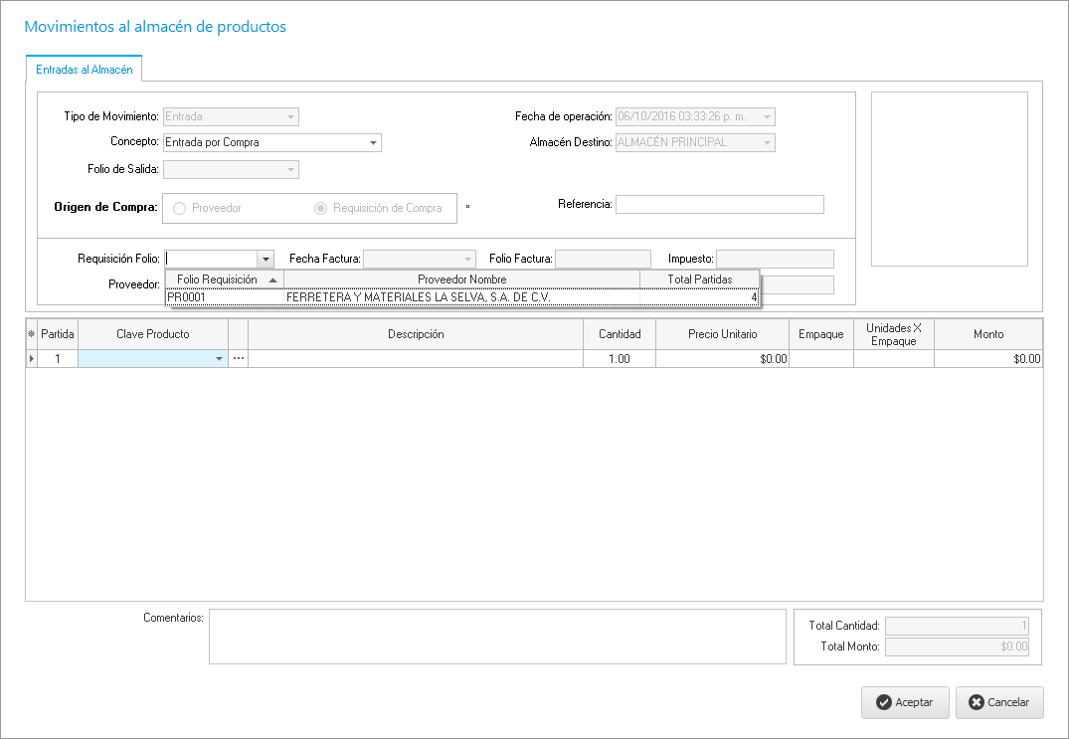The height and width of the screenshot is (739, 1069).
Task: Click the Precio Unitario cell showing $0.00
Action: pos(722,359)
